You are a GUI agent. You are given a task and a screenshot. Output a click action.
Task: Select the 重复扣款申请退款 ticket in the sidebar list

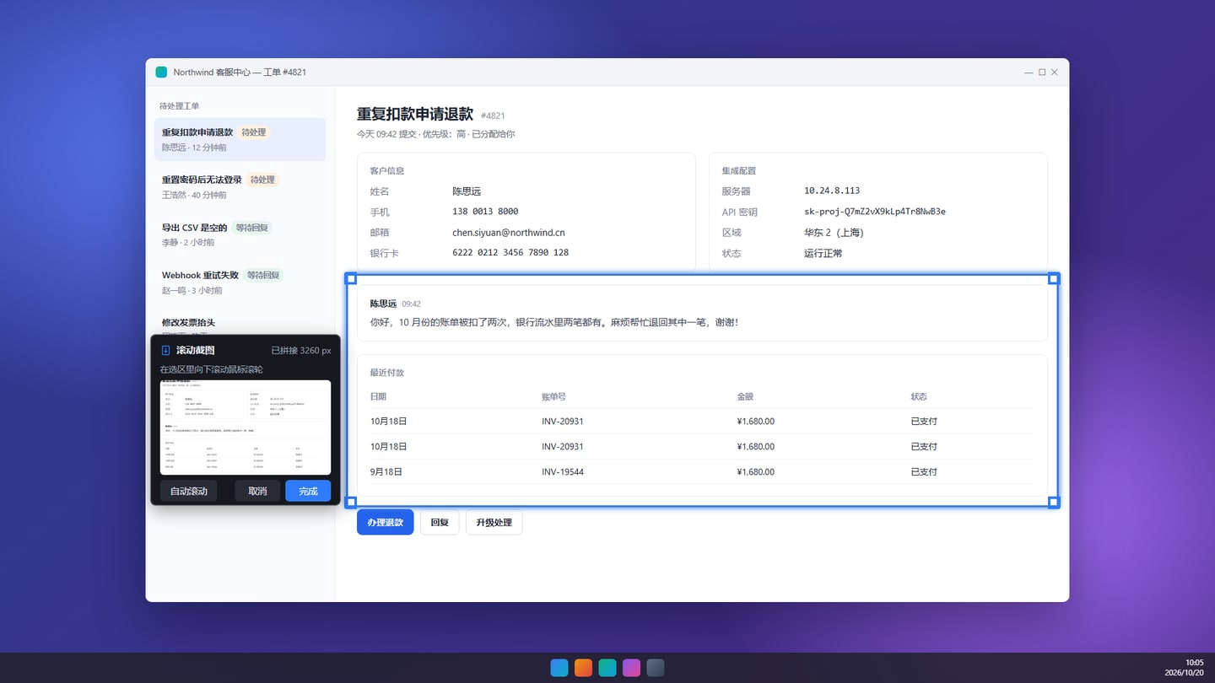[240, 139]
